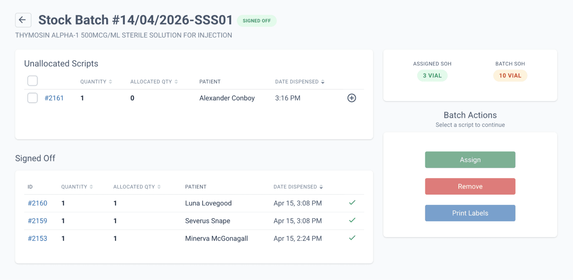Click patient name Minerva McGonagall
573x280 pixels.
tap(216, 238)
